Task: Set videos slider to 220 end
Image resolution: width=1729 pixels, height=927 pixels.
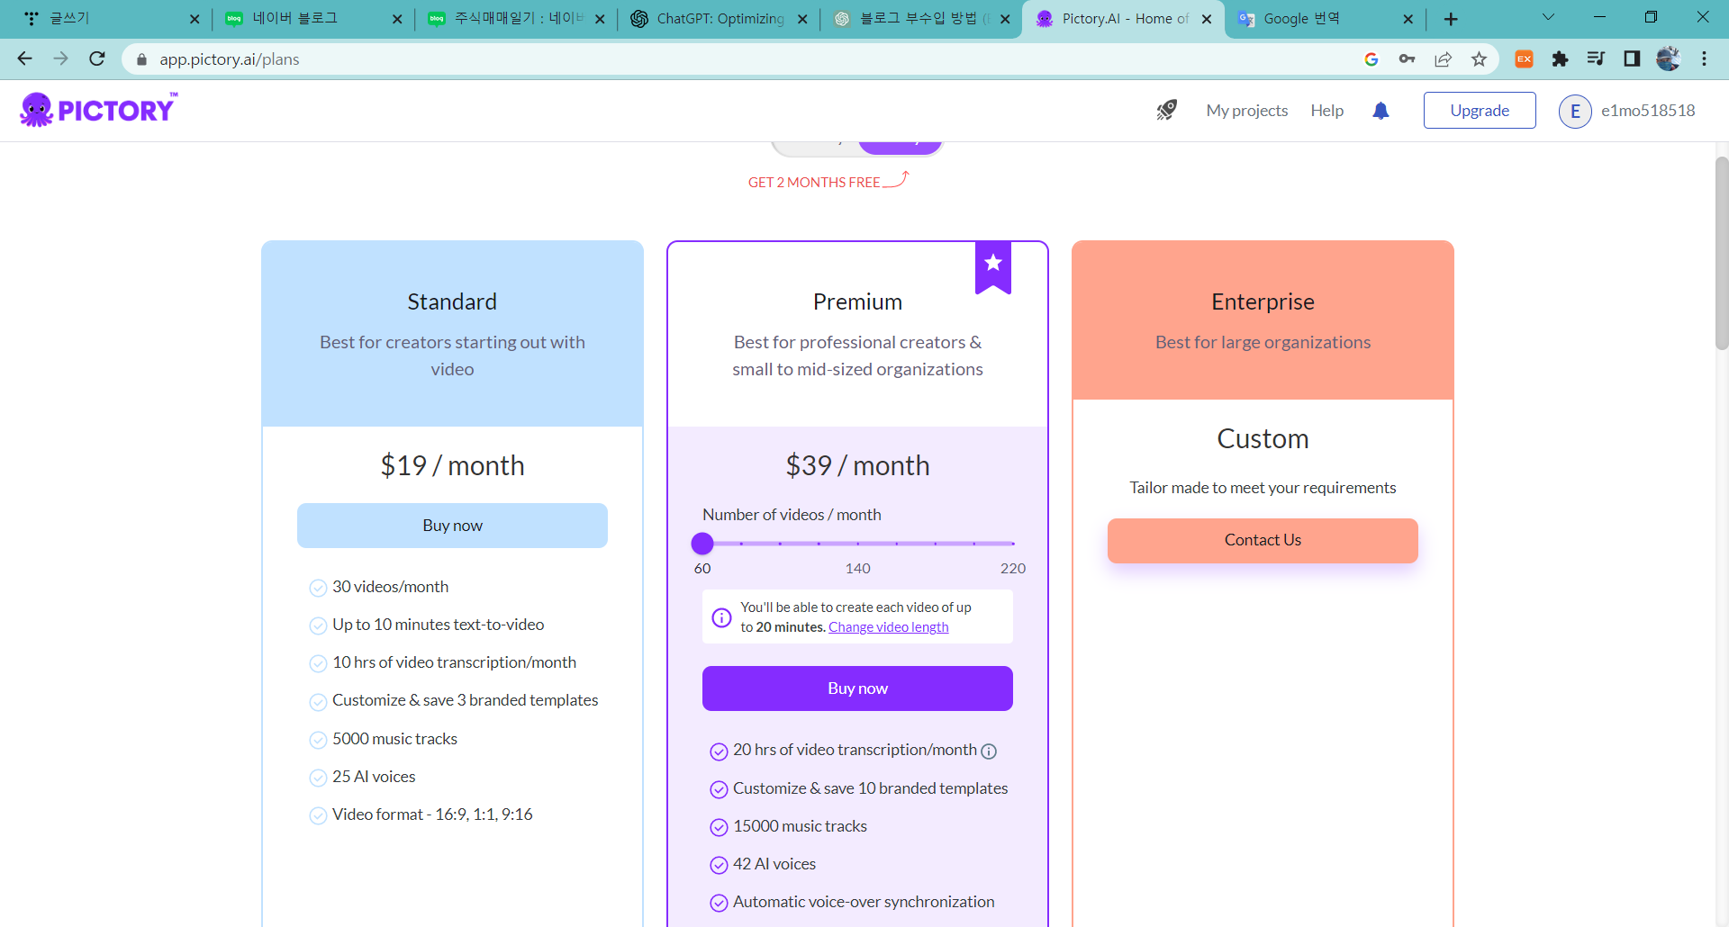Action: click(x=1013, y=544)
